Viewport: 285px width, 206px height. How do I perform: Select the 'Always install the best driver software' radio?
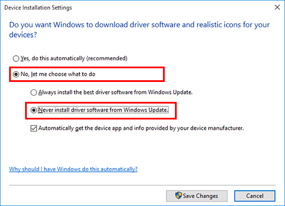click(x=34, y=92)
